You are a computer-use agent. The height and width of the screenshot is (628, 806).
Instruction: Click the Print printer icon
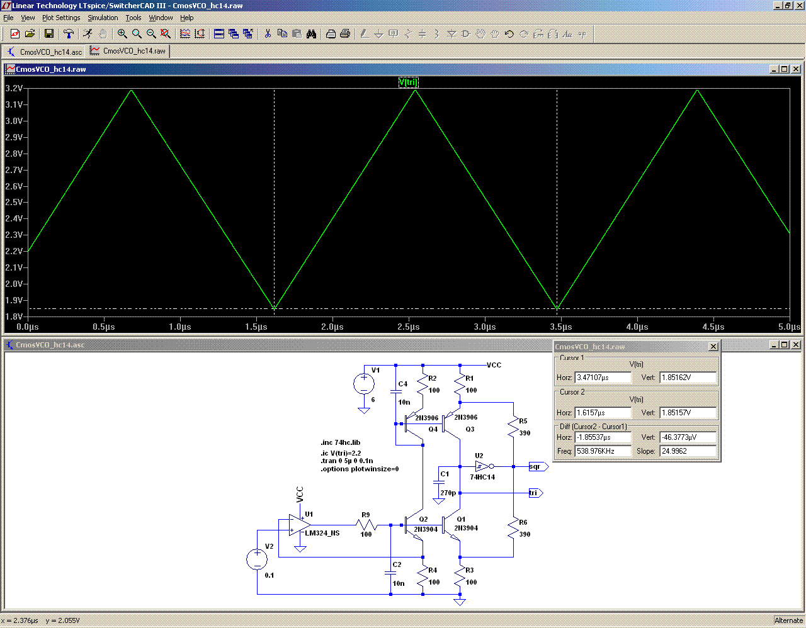click(x=345, y=34)
